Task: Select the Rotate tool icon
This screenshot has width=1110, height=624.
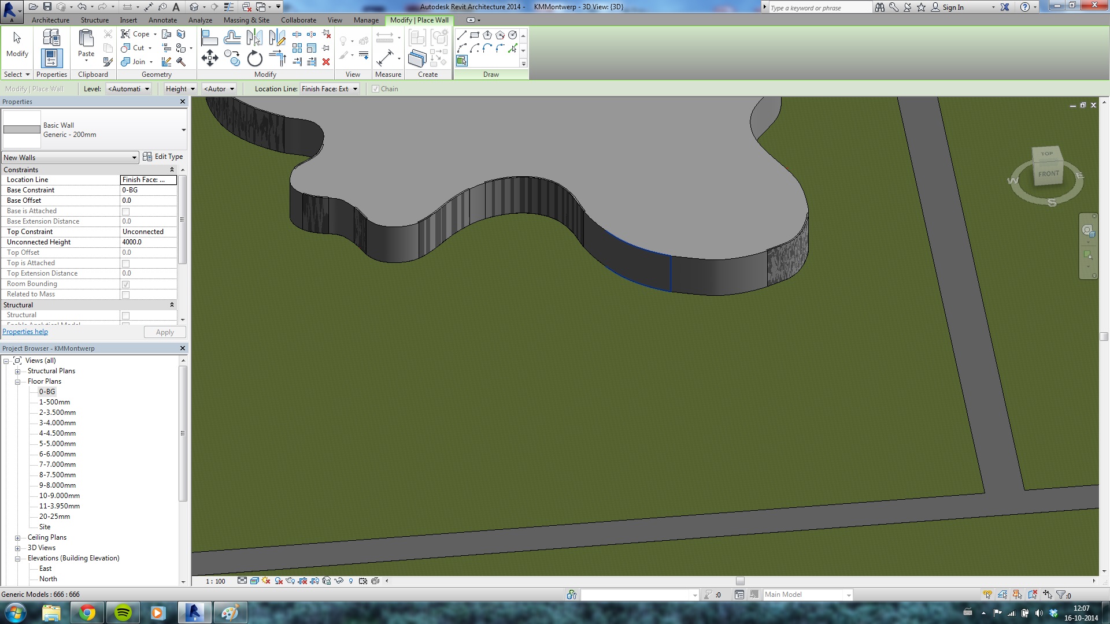Action: 254,58
